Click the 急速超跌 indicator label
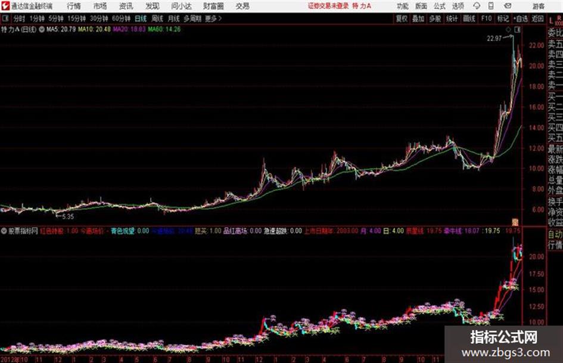 276,231
